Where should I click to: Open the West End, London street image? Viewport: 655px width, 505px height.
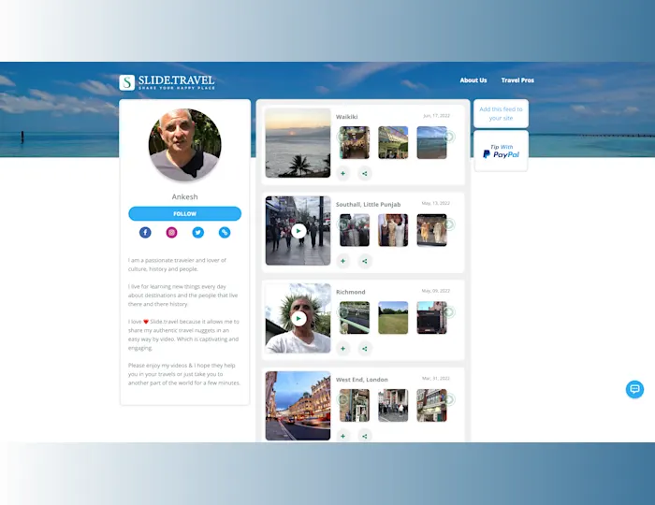[298, 406]
